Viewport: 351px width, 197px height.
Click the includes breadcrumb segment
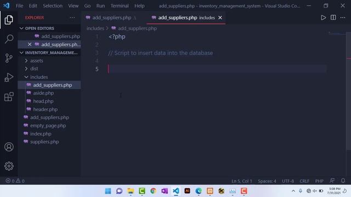tap(95, 28)
